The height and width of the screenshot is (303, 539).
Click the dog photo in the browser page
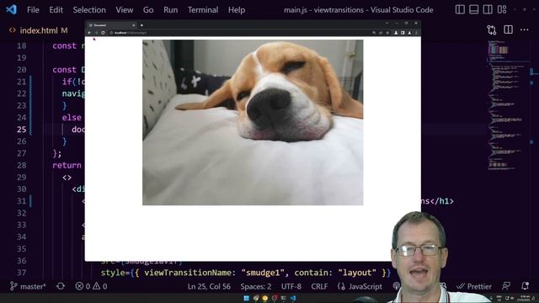(x=253, y=122)
